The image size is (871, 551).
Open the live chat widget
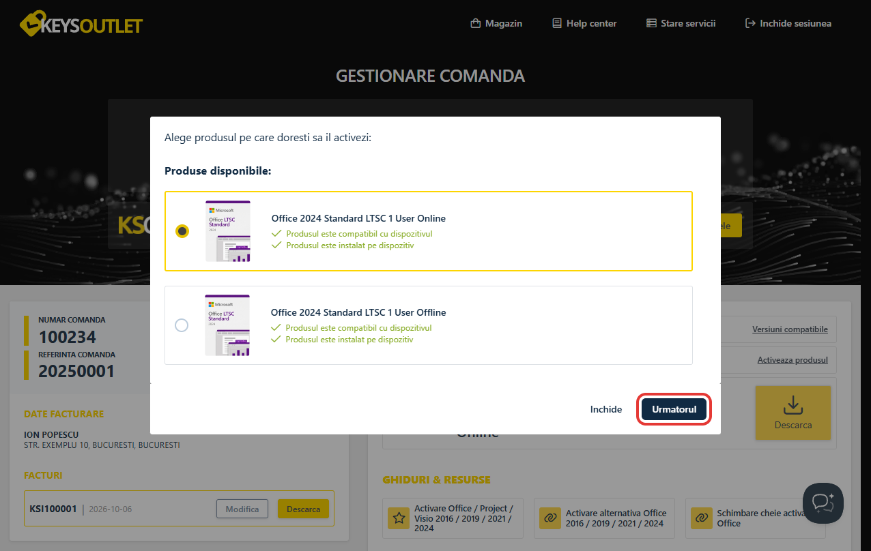click(823, 503)
